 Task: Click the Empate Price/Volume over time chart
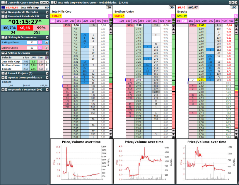207,162
